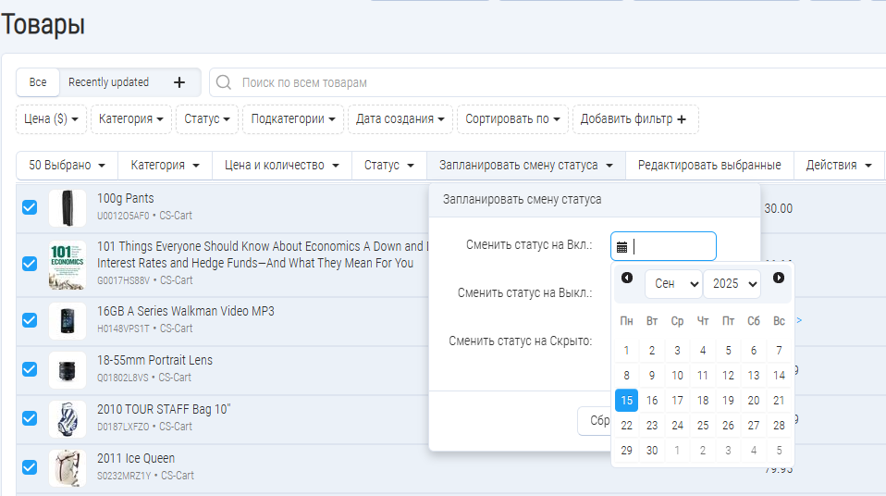Open the 100g Pants product thumbnail
This screenshot has height=496, width=886.
(68, 207)
